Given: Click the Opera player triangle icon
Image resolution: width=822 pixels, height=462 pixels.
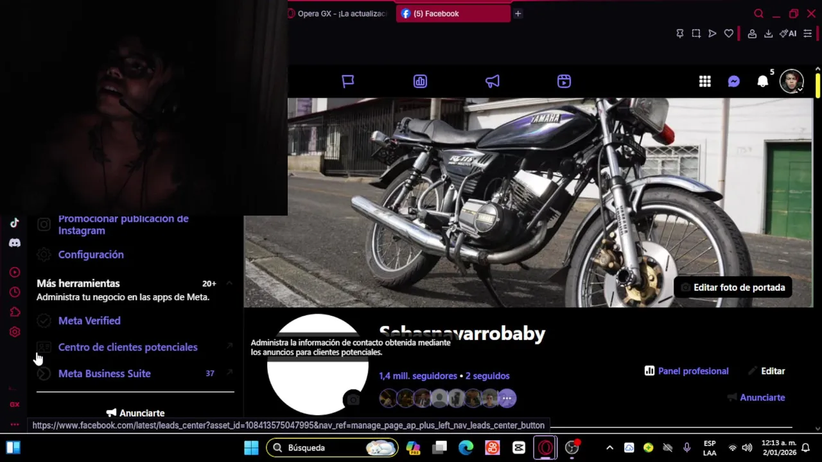Looking at the screenshot, I should (x=712, y=33).
